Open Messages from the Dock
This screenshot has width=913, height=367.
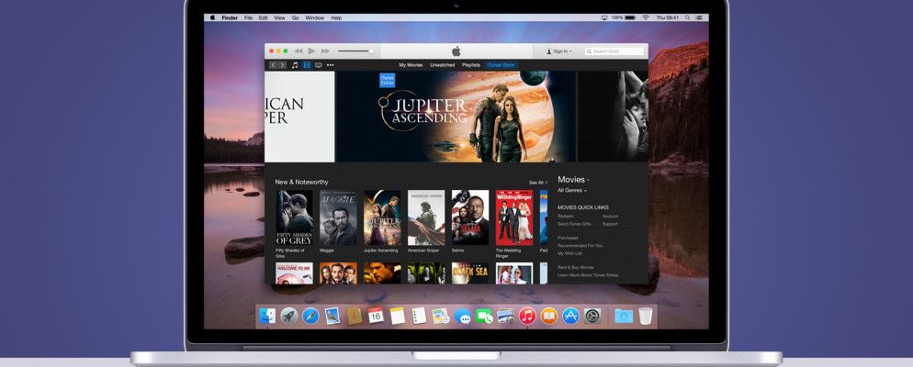click(x=462, y=316)
